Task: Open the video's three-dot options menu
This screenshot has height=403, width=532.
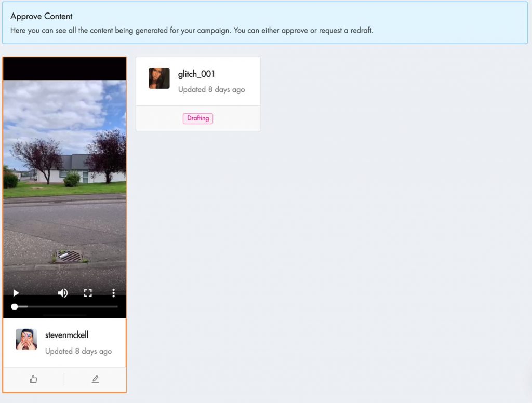Action: point(113,293)
